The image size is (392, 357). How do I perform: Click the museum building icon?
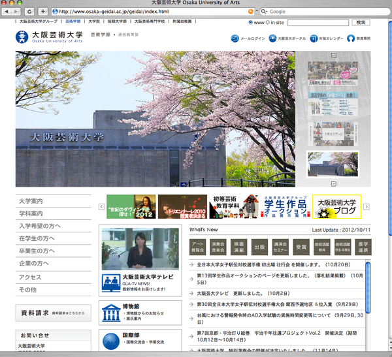(111, 313)
